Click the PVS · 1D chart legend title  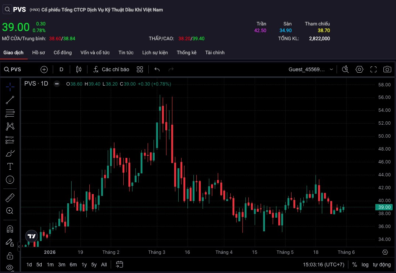(x=36, y=84)
